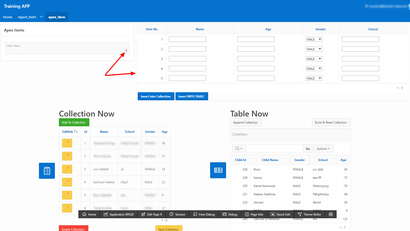The image size is (410, 231).
Task: Click pencil edit icon for cccc ddddd row
Action: [x=67, y=169]
